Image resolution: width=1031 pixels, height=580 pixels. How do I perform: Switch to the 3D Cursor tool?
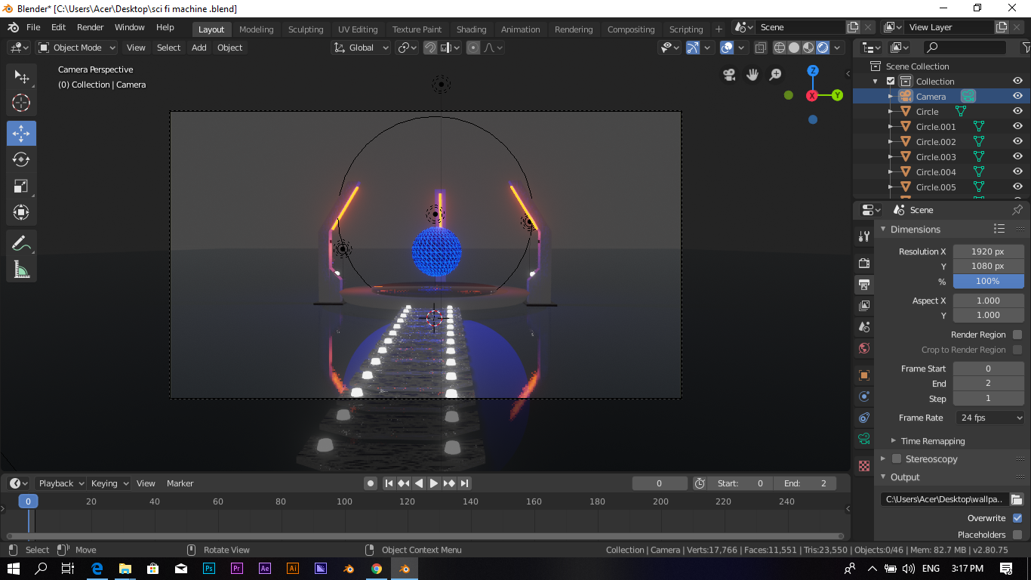[x=21, y=103]
